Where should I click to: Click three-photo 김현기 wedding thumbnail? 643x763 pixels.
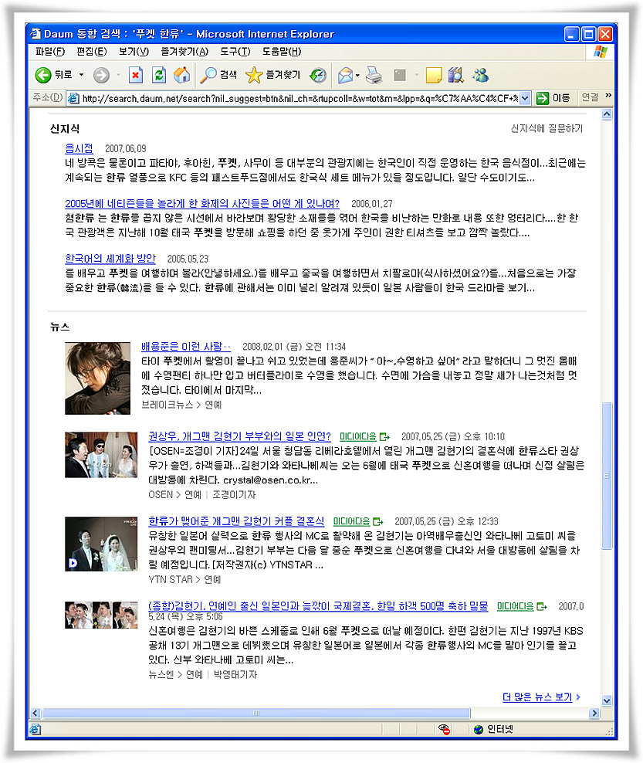(101, 615)
